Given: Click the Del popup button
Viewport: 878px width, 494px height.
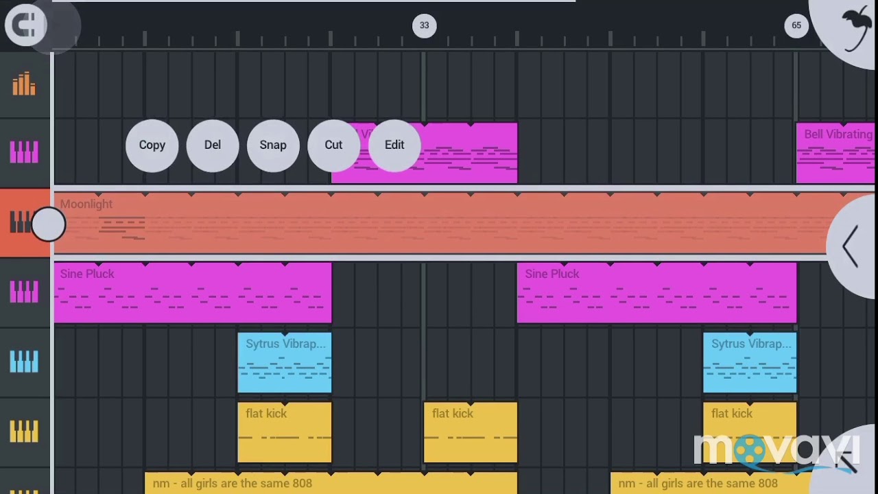Looking at the screenshot, I should (213, 145).
